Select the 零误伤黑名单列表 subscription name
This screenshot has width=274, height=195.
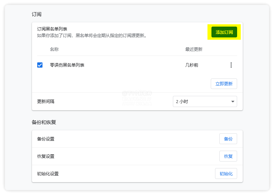[67, 65]
